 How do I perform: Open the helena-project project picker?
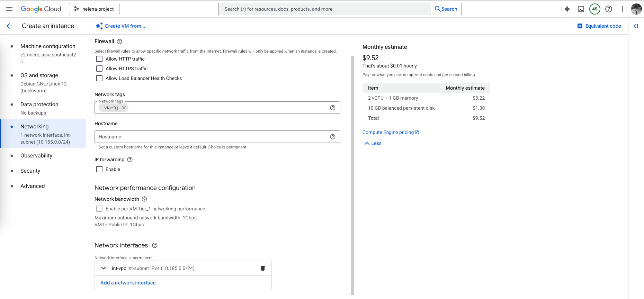tap(94, 9)
